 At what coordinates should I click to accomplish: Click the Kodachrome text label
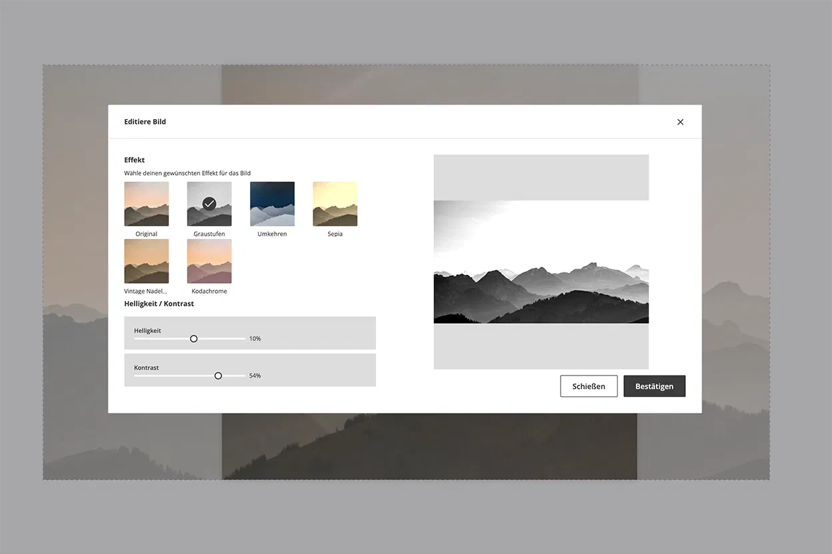click(x=209, y=292)
